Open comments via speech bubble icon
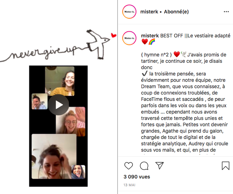233x194 pixels. tap(144, 166)
